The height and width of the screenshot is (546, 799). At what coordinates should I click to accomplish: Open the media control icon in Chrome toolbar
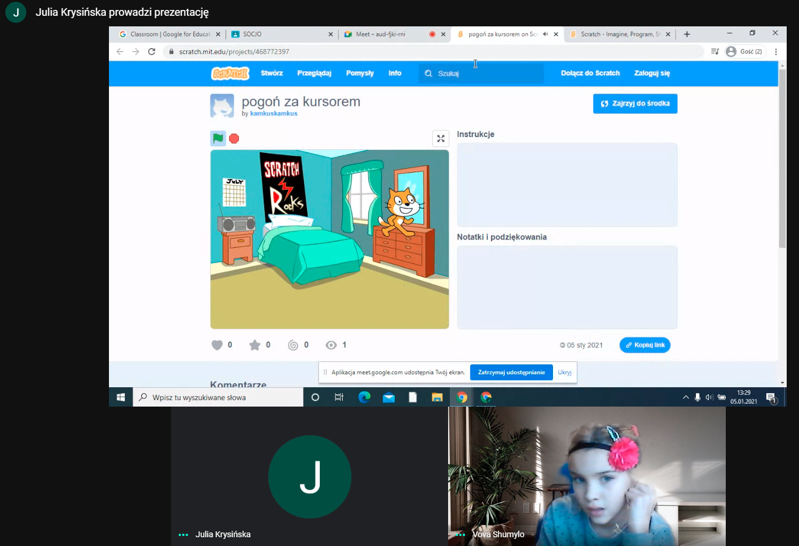[715, 52]
